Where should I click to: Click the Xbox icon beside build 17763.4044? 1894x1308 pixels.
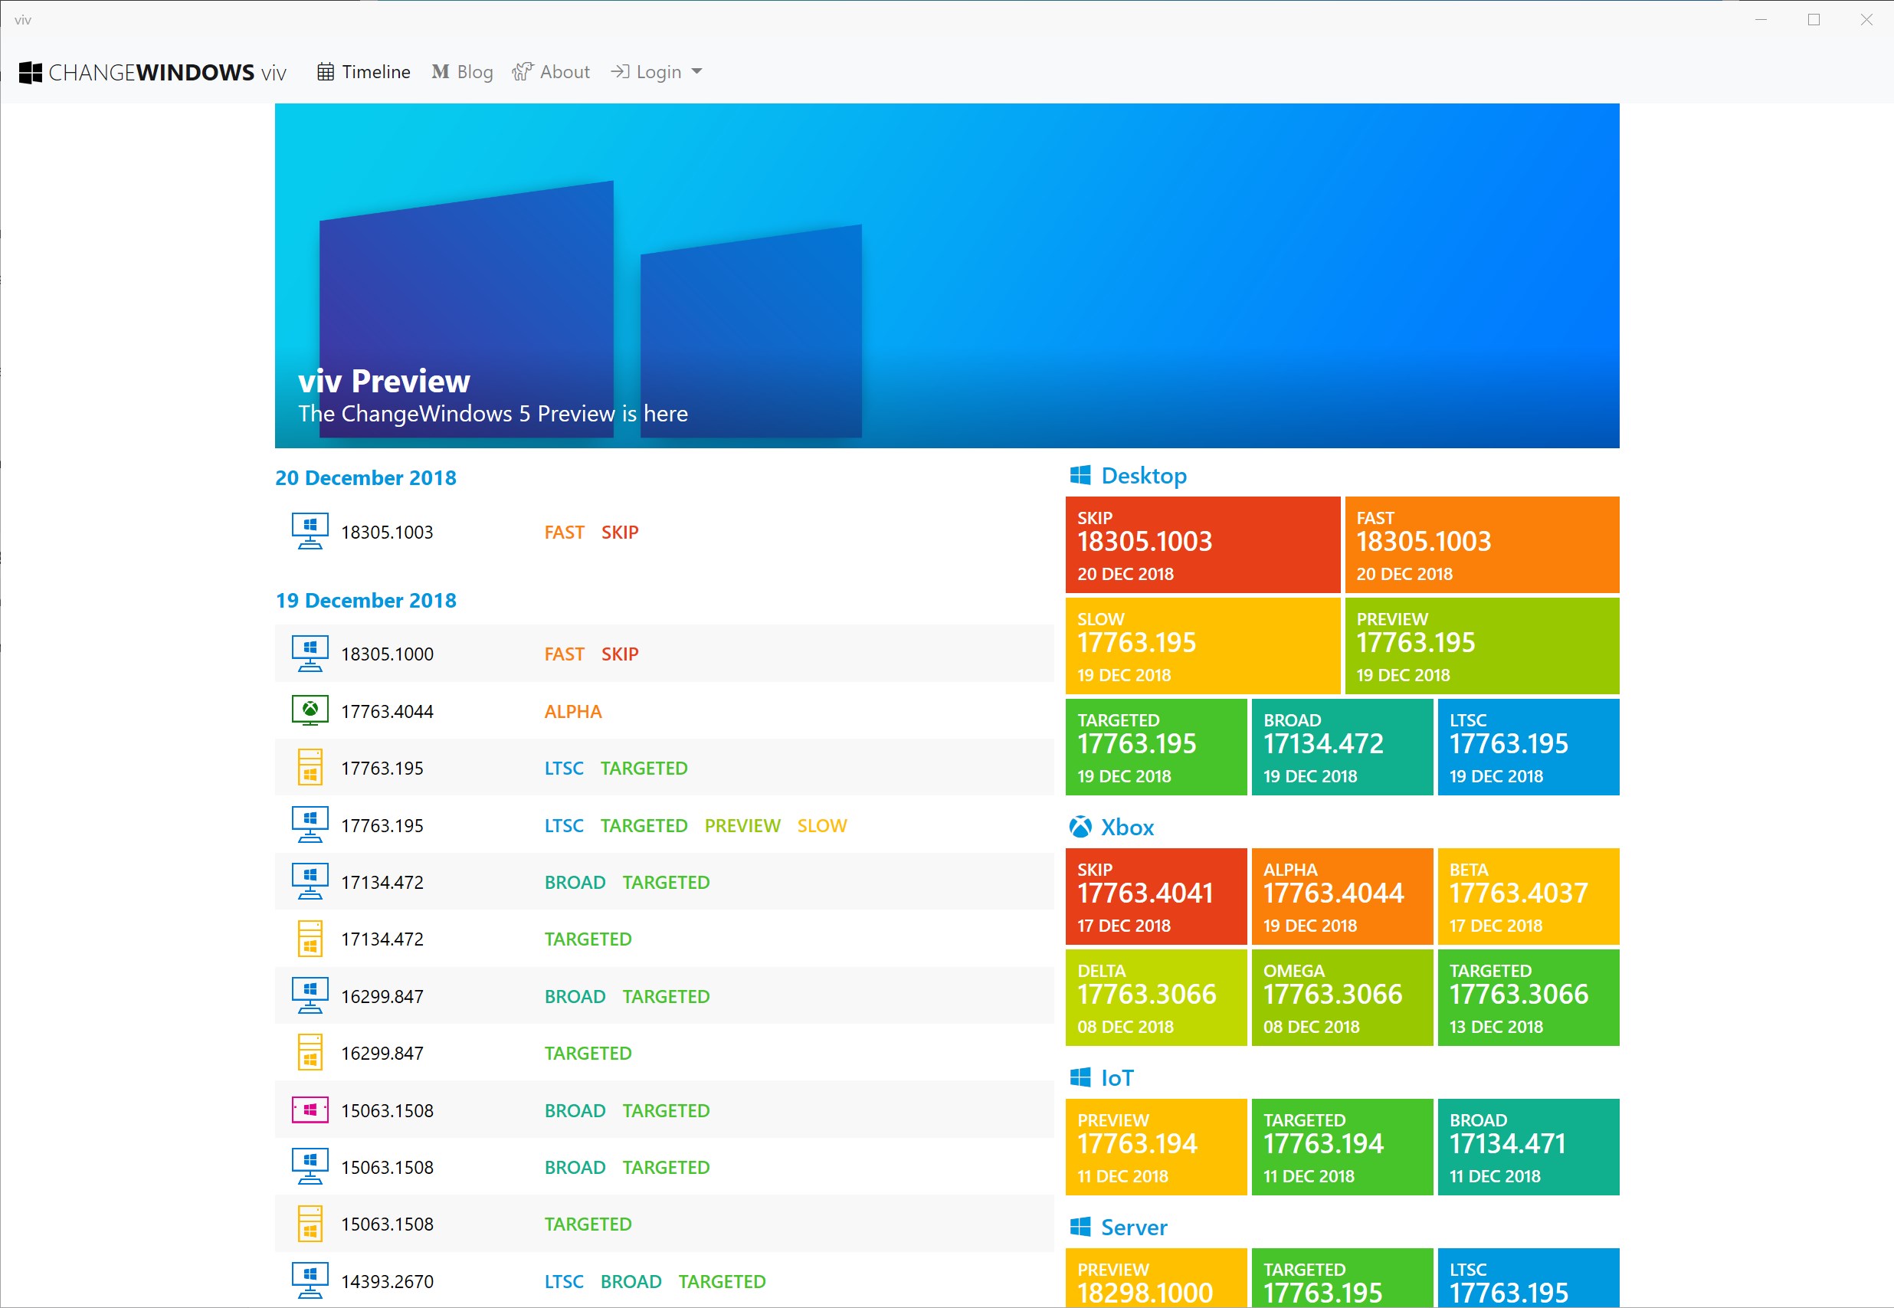pos(310,710)
